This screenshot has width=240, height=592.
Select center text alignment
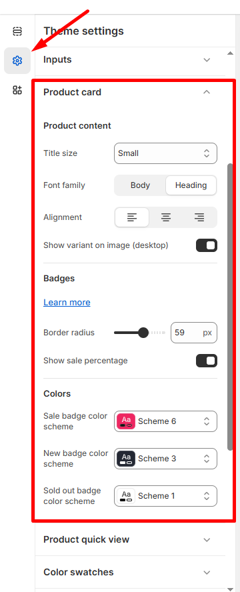point(166,217)
